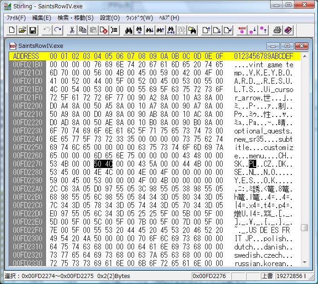The height and width of the screenshot is (284, 318).
Task: Click the highlighted bytes 50 4C
Action: click(x=103, y=164)
